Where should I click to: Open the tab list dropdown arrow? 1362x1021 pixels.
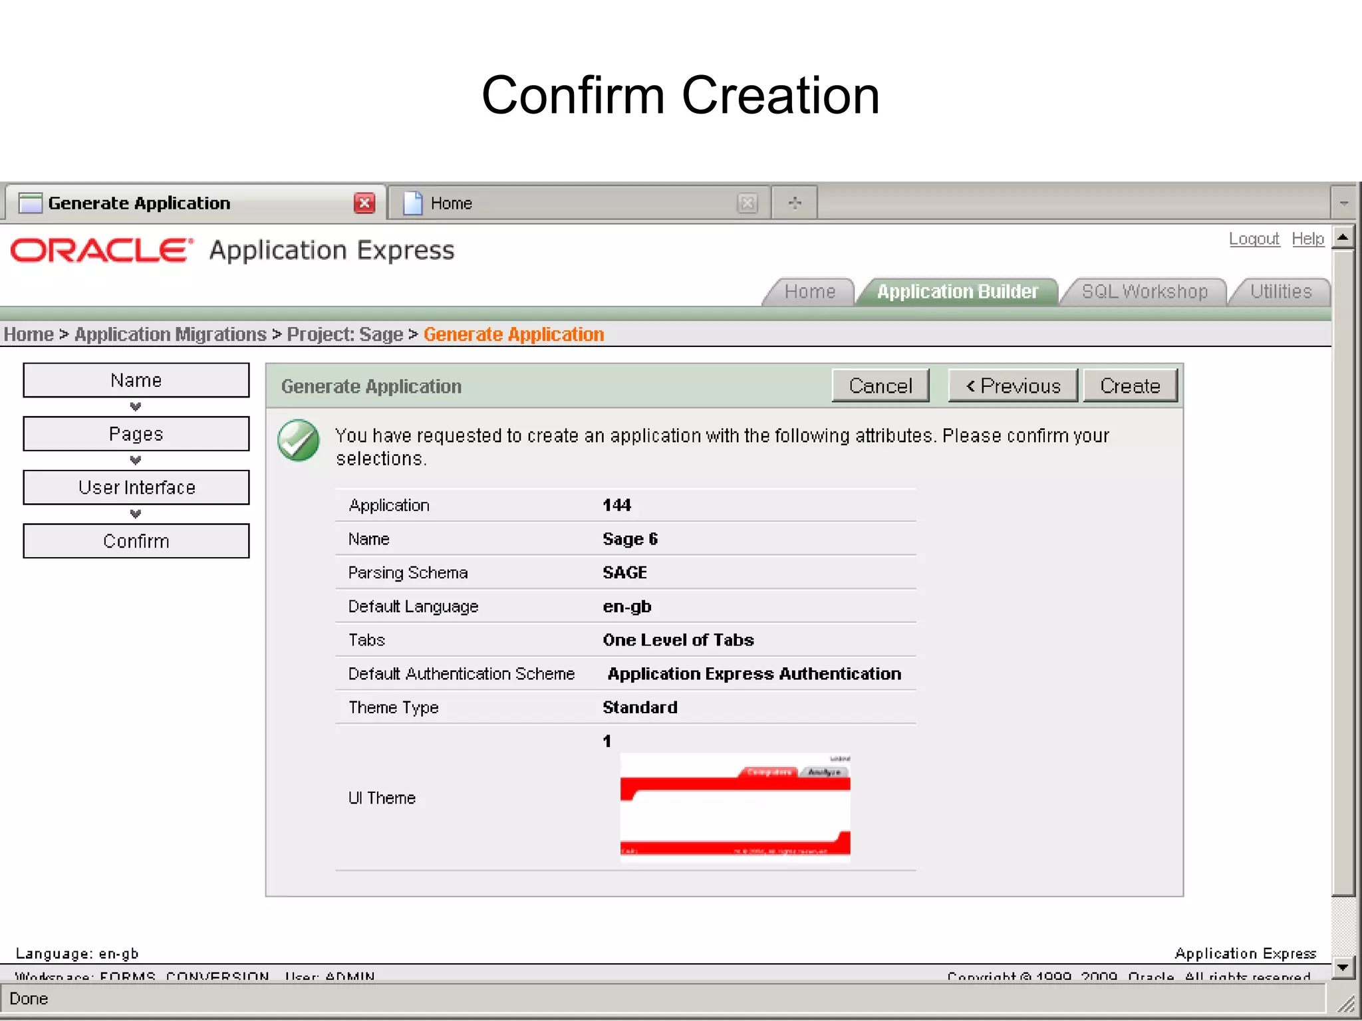click(x=1343, y=203)
